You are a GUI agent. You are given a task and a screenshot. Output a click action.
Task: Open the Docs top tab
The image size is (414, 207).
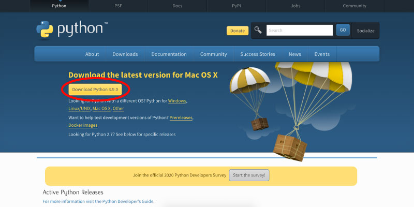178,6
